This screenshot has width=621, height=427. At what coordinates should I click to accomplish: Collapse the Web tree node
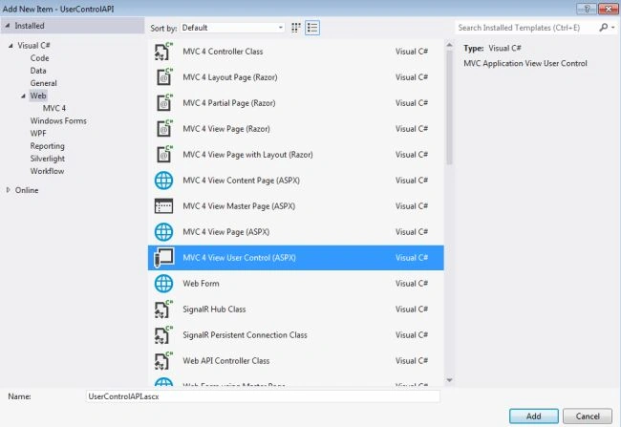(x=23, y=96)
